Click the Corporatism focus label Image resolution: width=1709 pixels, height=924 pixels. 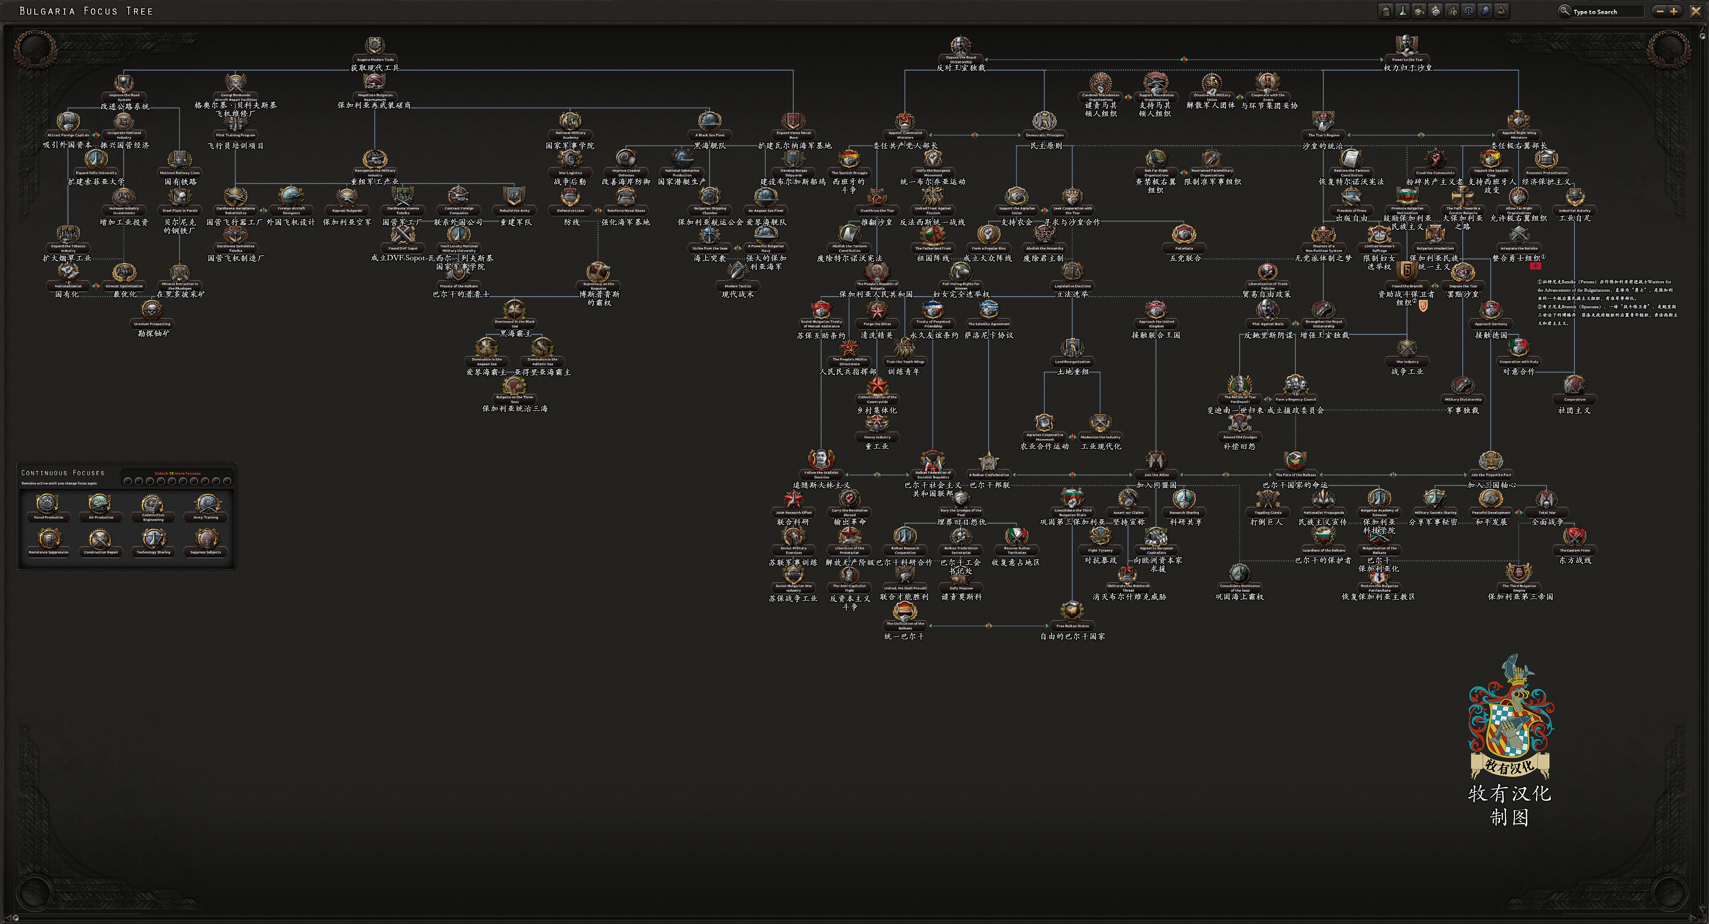pos(1574,399)
